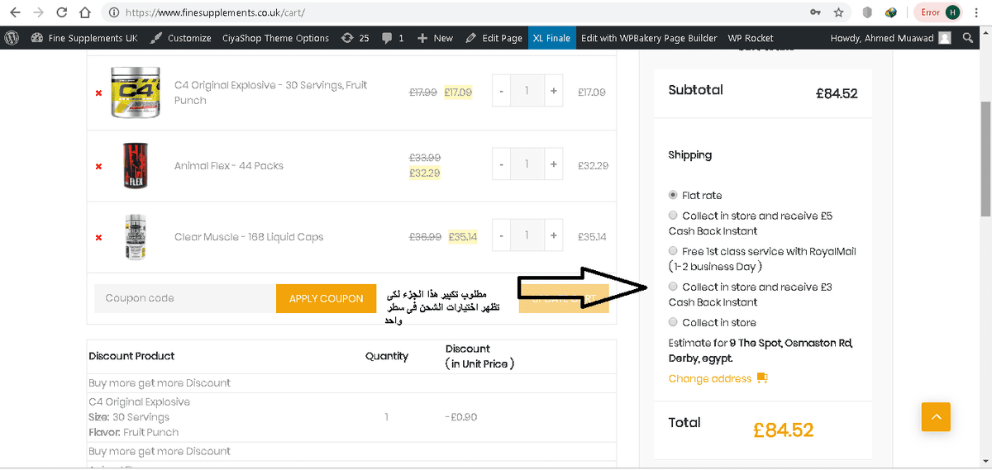This screenshot has width=992, height=470.
Task: Focus the C4 Original Explosive quantity field
Action: pos(527,92)
